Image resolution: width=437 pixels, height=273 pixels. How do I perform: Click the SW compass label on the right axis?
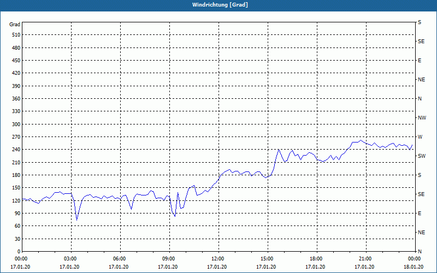coord(422,156)
